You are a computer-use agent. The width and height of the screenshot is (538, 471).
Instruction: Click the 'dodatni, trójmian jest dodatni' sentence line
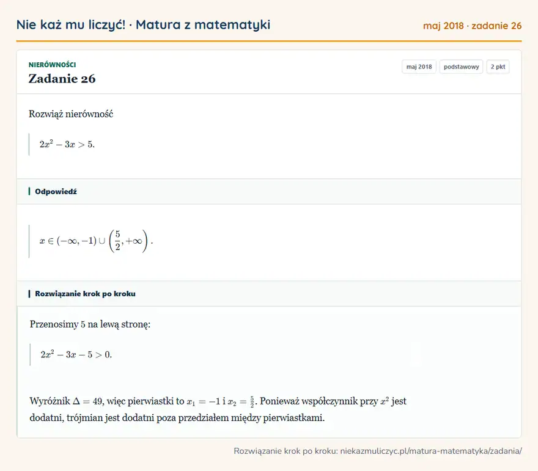pos(177,418)
